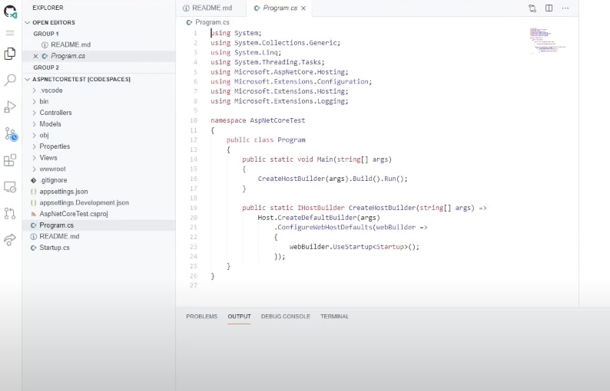
Task: Close the Program.cs editor tab
Action: tap(303, 8)
